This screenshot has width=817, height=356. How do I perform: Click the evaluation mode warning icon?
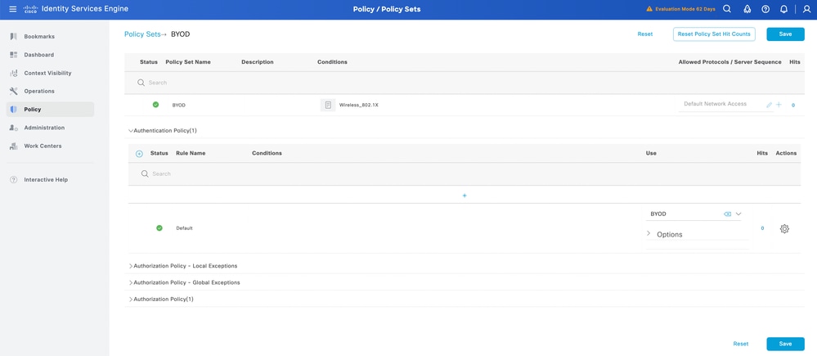(649, 9)
